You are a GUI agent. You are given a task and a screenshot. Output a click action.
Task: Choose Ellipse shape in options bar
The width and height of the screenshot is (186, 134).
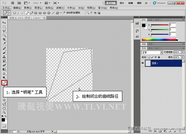pos(44,13)
